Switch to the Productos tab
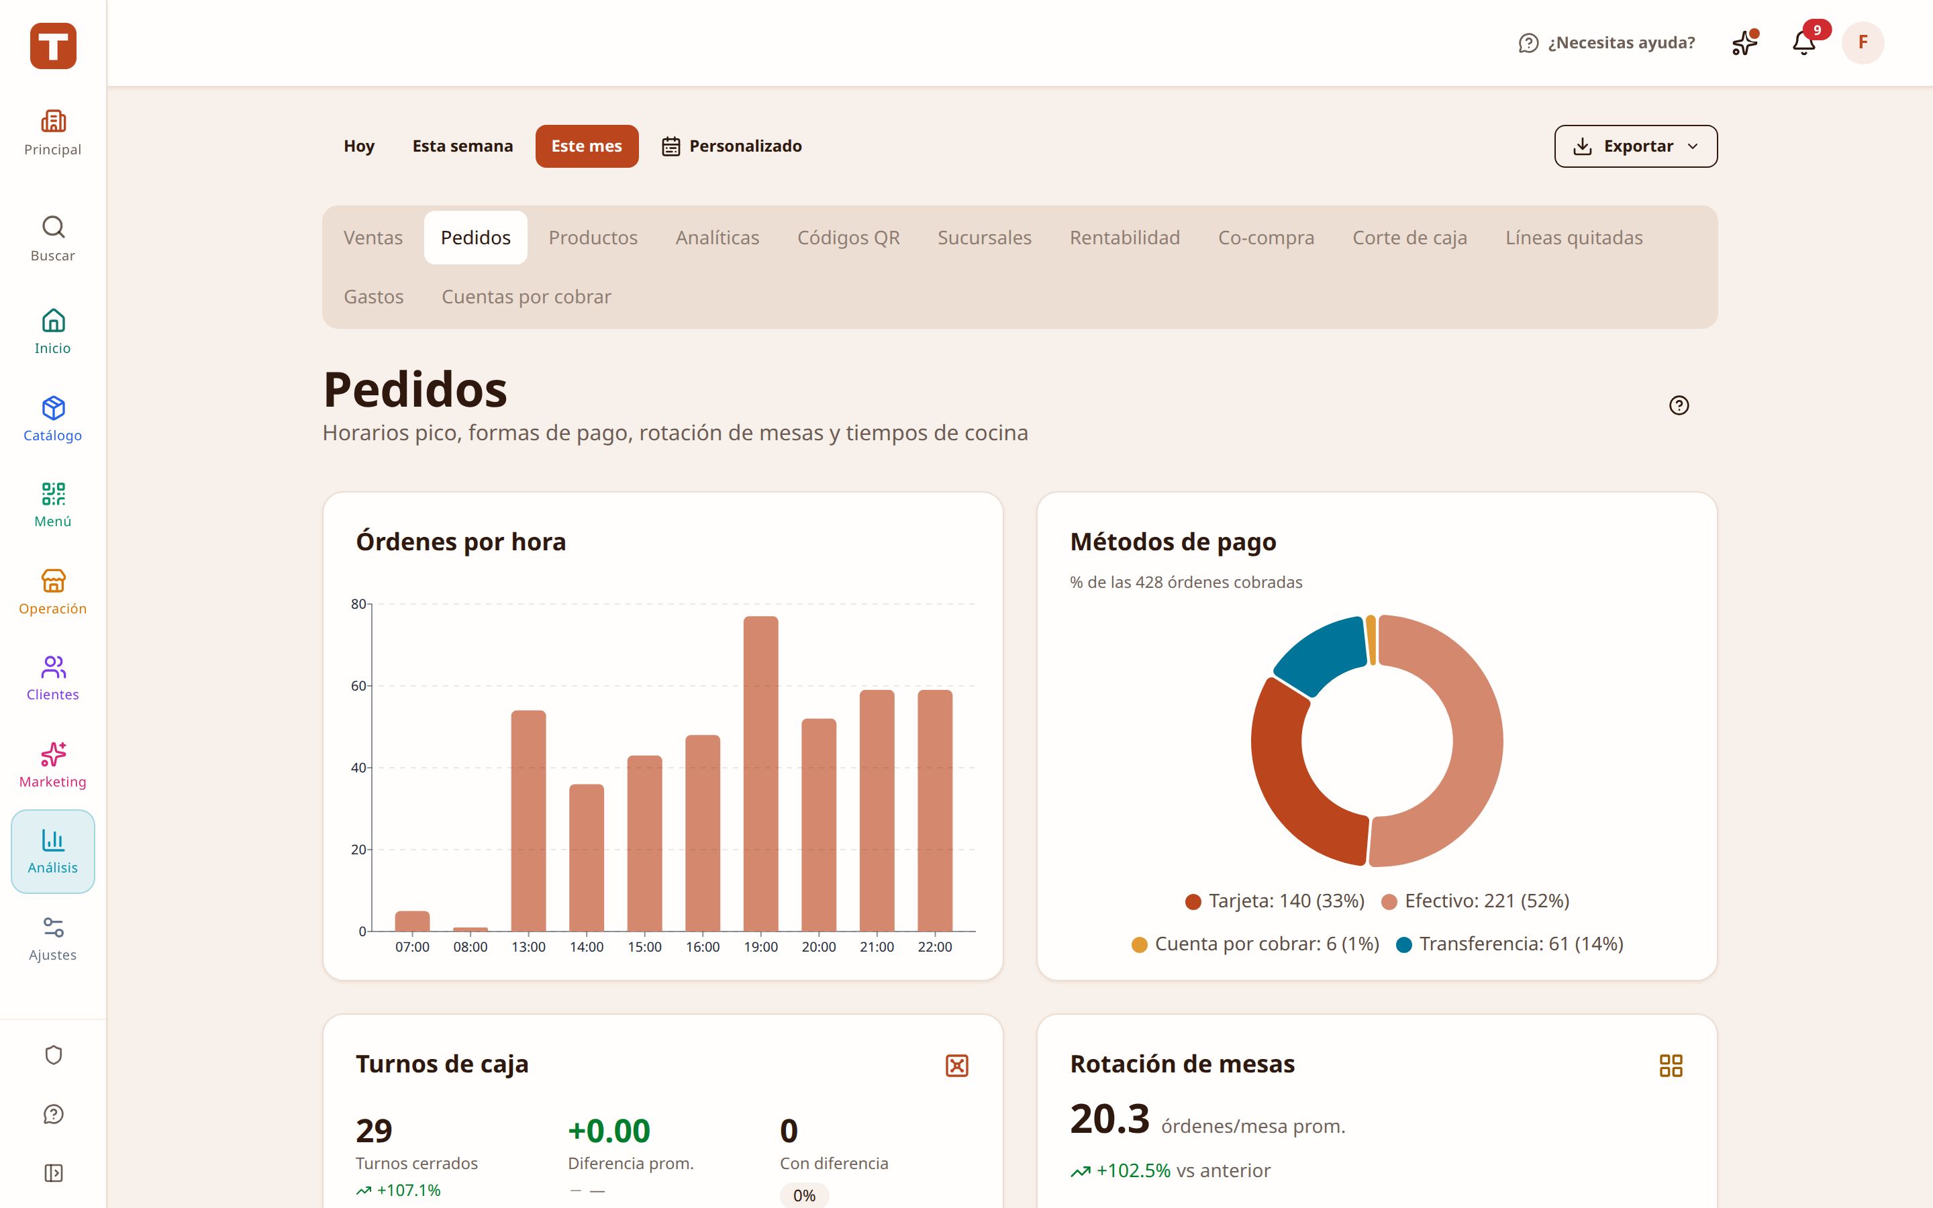This screenshot has height=1208, width=1933. (x=593, y=238)
